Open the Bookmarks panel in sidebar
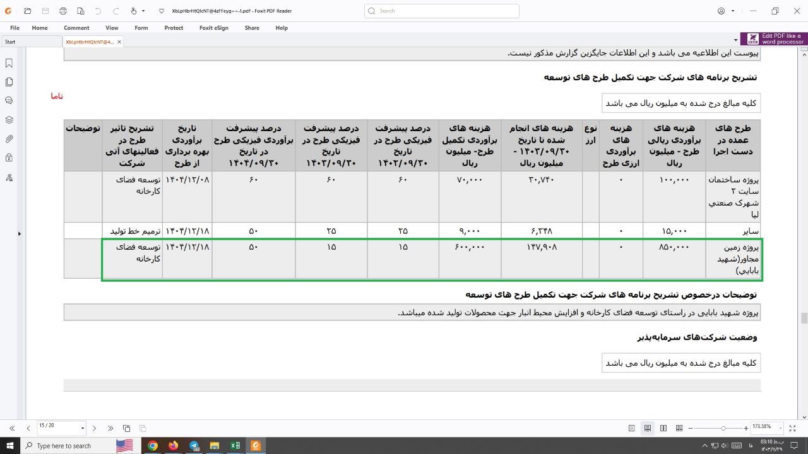 (x=9, y=63)
